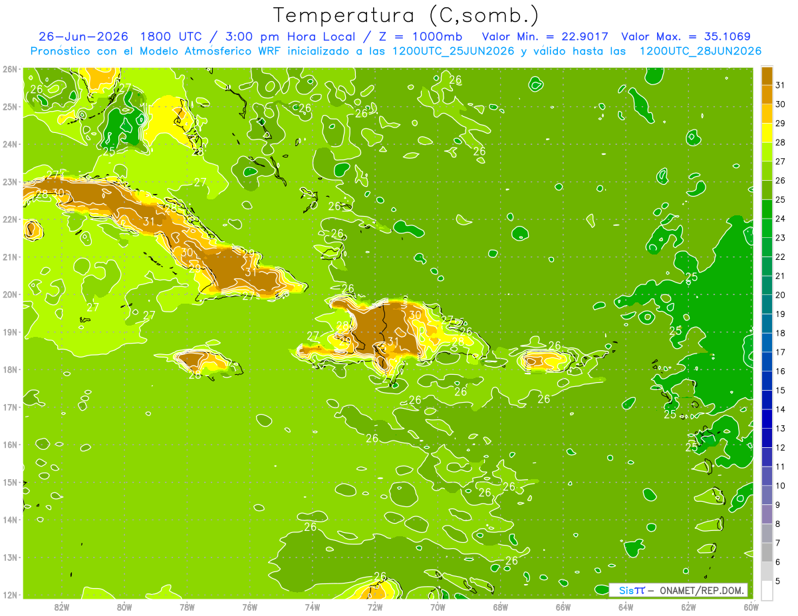This screenshot has width=798, height=616.
Task: Select validity stamp '1200UTC_28JUN2026'
Action: pyautogui.click(x=700, y=51)
